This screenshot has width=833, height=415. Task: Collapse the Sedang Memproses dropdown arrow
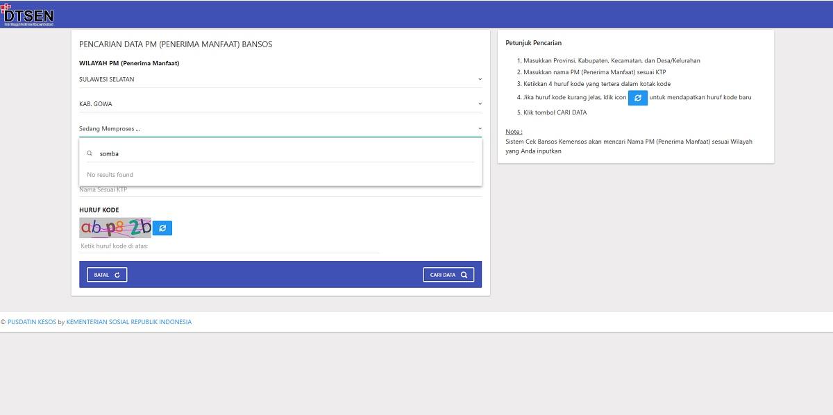[480, 128]
